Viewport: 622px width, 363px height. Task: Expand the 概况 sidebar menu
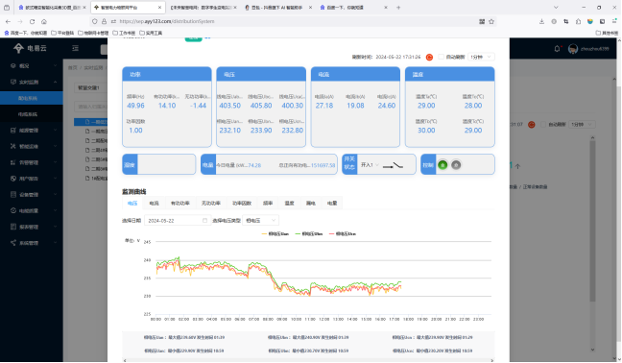(x=32, y=66)
